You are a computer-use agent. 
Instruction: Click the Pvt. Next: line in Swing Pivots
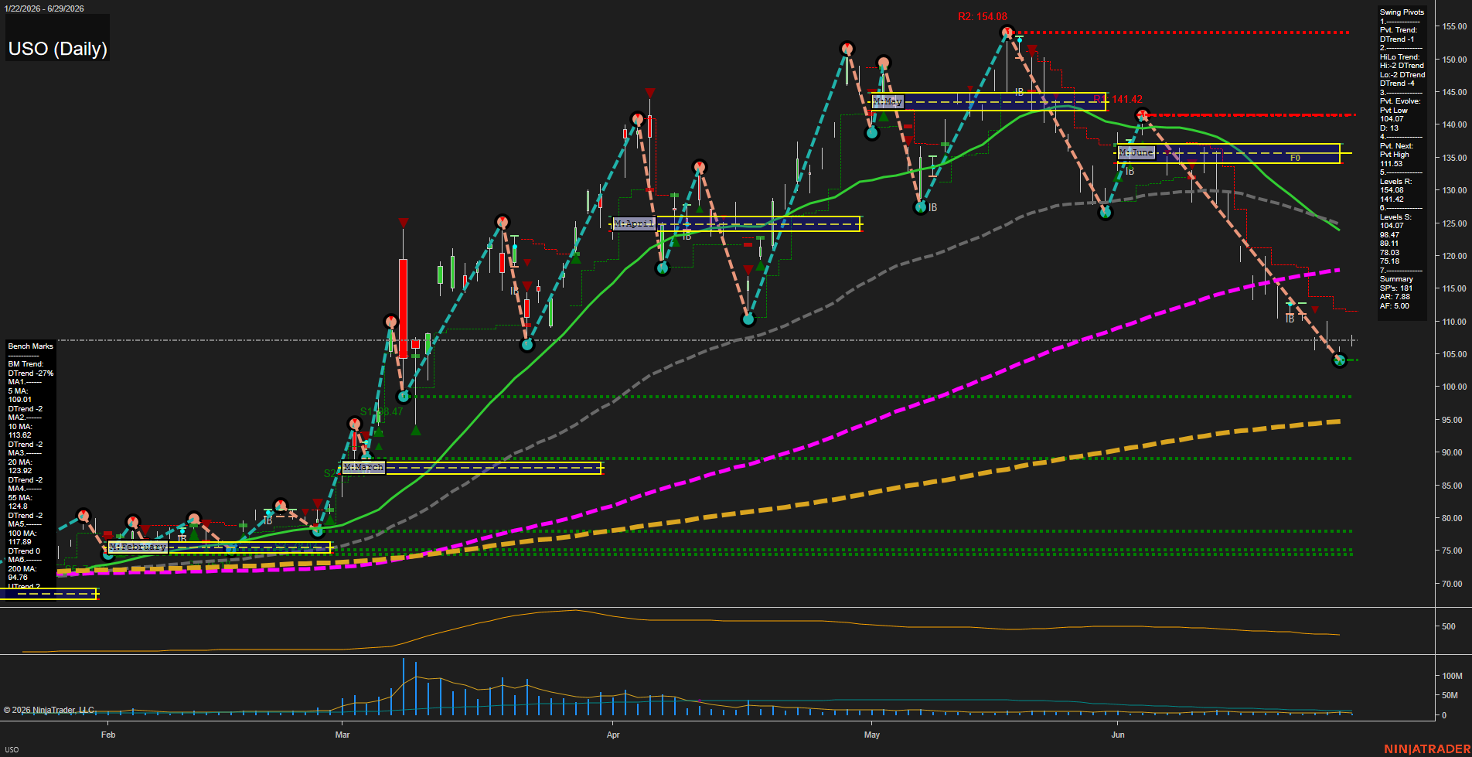[x=1396, y=146]
